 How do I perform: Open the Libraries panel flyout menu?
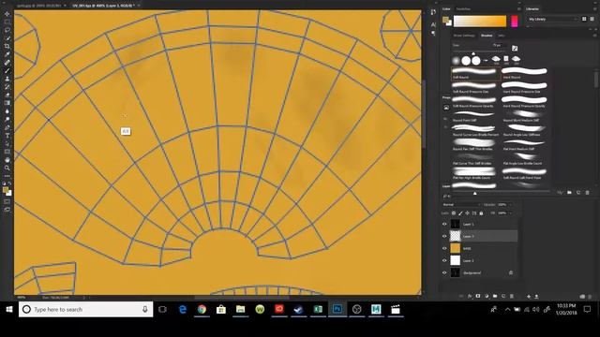(594, 8)
